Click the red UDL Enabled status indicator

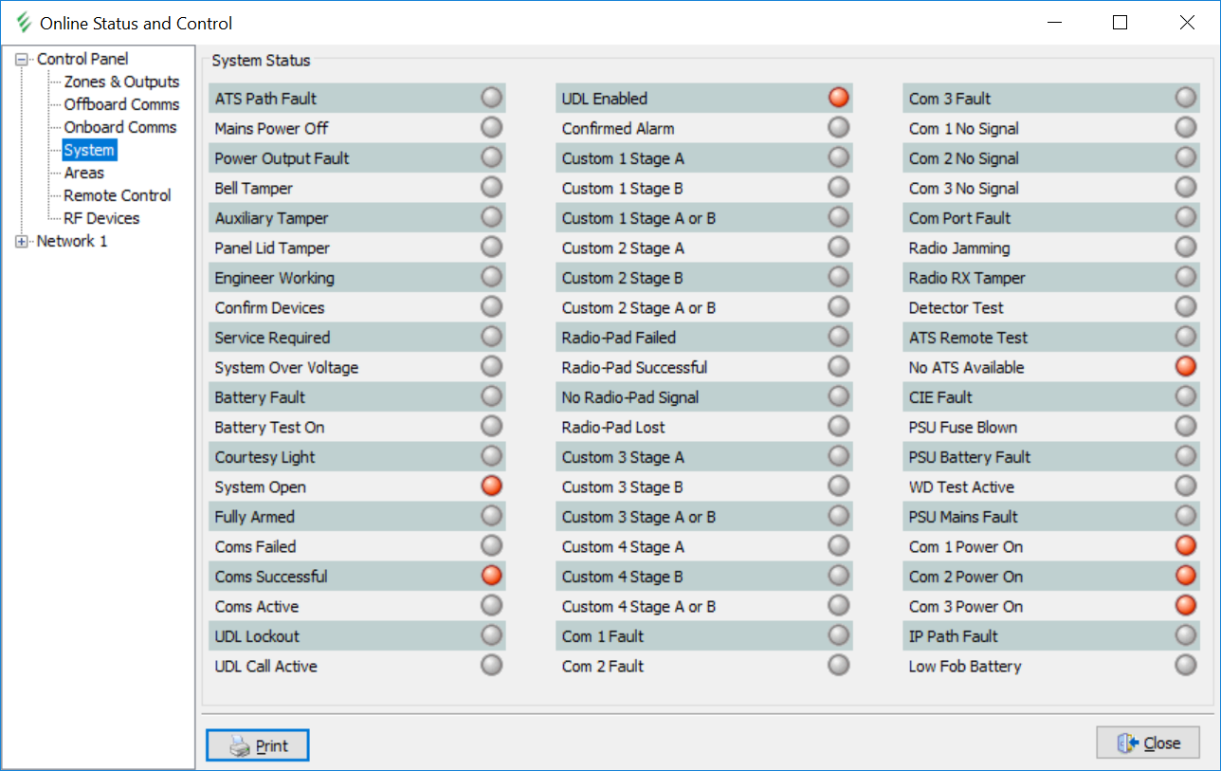click(x=838, y=98)
